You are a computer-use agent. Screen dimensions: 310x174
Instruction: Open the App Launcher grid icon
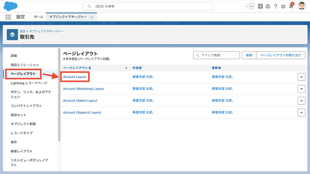coord(8,17)
